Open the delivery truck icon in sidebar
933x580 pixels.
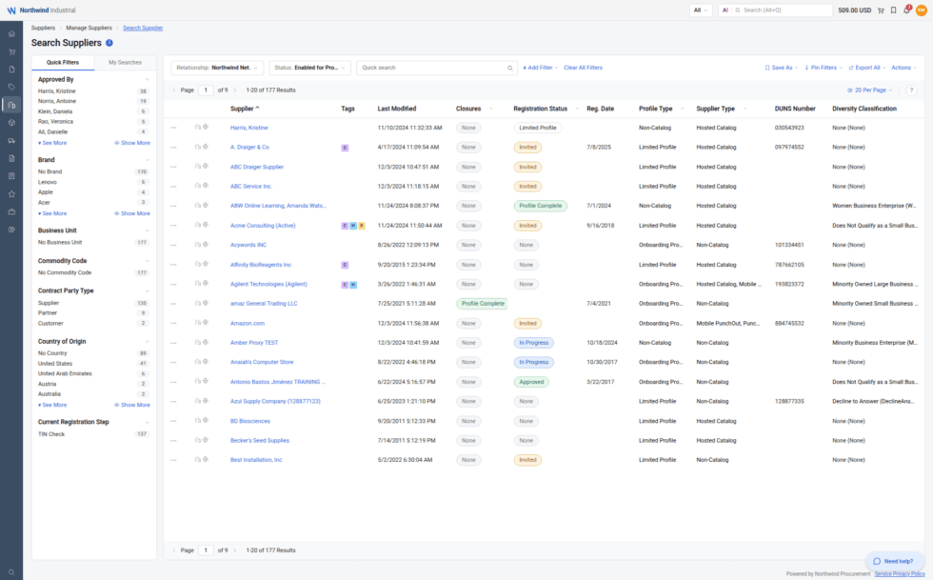point(11,141)
